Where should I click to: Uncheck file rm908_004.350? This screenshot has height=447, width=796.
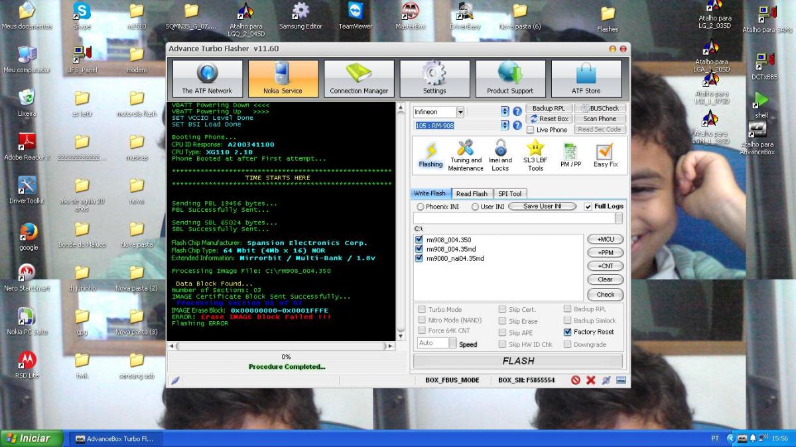pyautogui.click(x=419, y=240)
